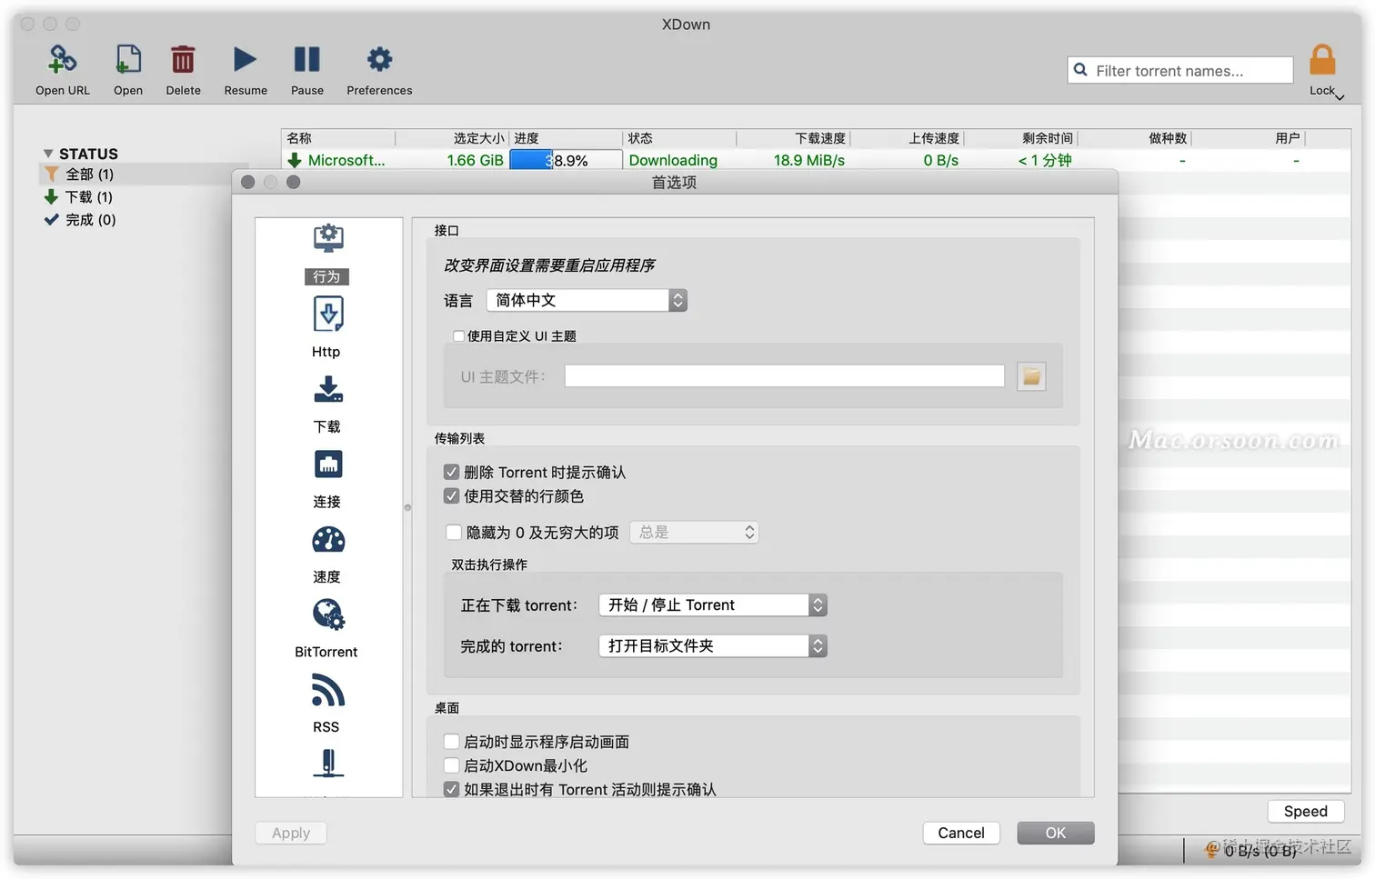
Task: Open the RSS preferences section
Action: (327, 704)
